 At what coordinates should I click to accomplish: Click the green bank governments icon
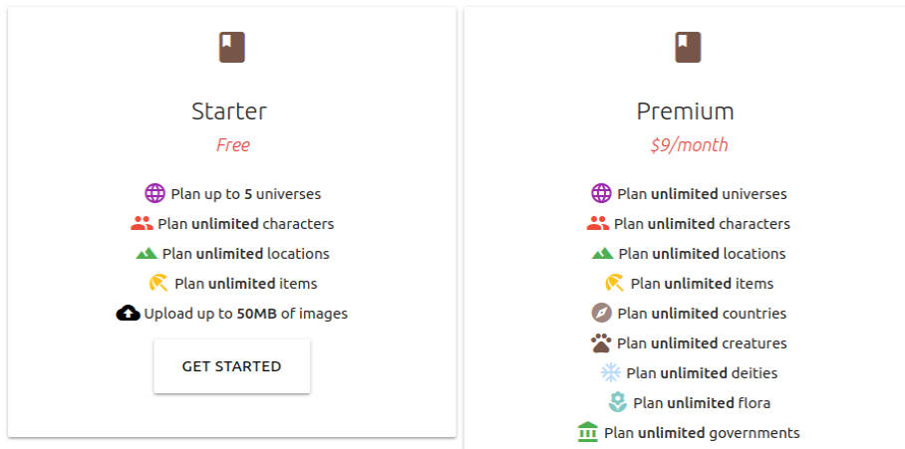pyautogui.click(x=588, y=433)
